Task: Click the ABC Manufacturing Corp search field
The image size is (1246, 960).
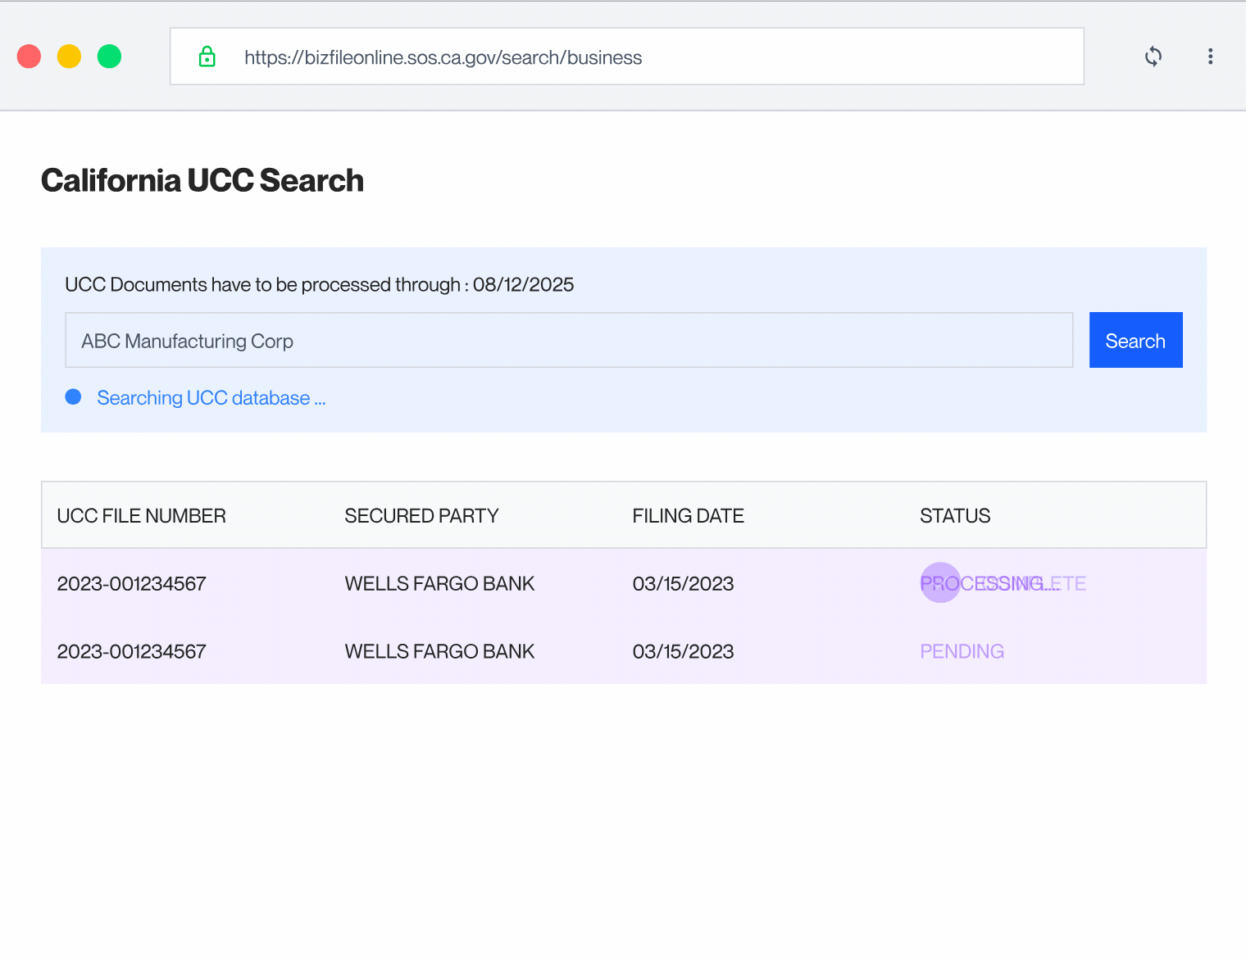Action: (568, 340)
